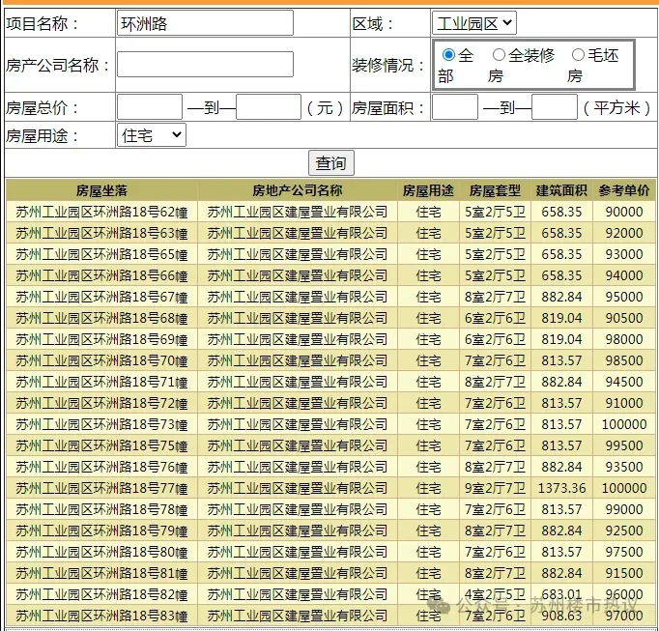Click the 房屋套型 column header
The image size is (659, 631).
(495, 191)
